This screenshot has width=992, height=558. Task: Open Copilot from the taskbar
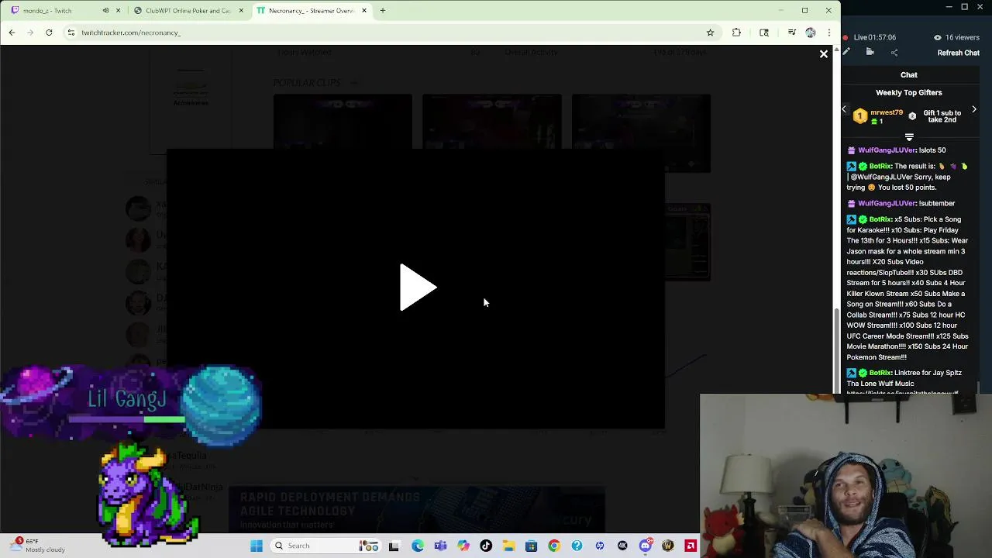[x=463, y=546]
